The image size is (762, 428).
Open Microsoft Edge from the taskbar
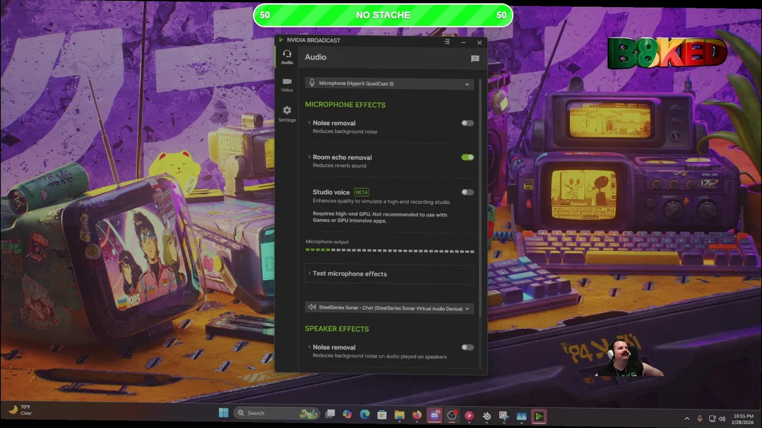tap(364, 414)
